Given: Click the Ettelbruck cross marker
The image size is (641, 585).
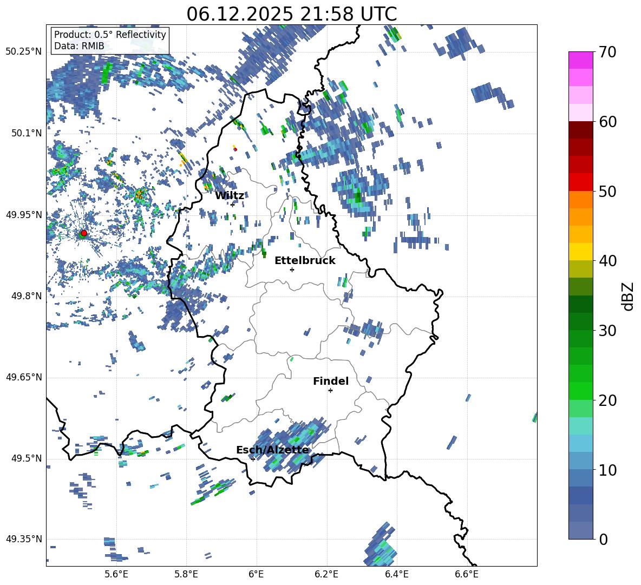Looking at the screenshot, I should (292, 270).
